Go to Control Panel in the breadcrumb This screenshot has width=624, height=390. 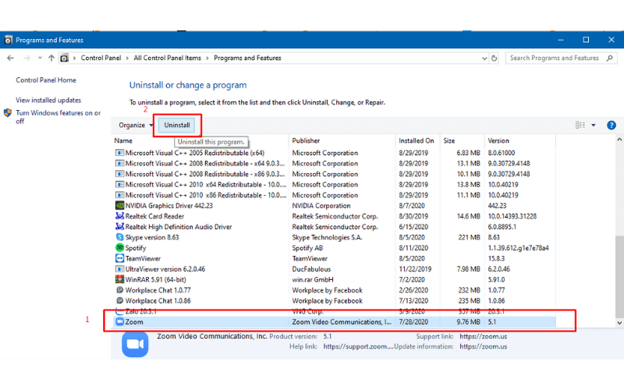[102, 58]
